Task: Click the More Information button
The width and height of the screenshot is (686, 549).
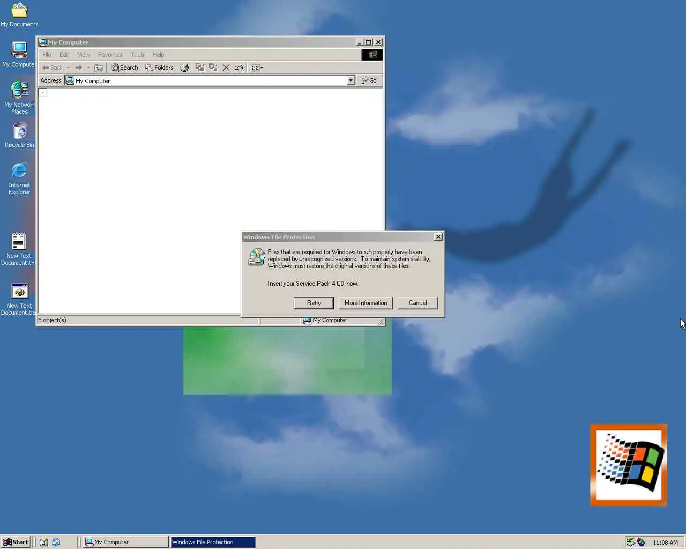Action: point(366,303)
